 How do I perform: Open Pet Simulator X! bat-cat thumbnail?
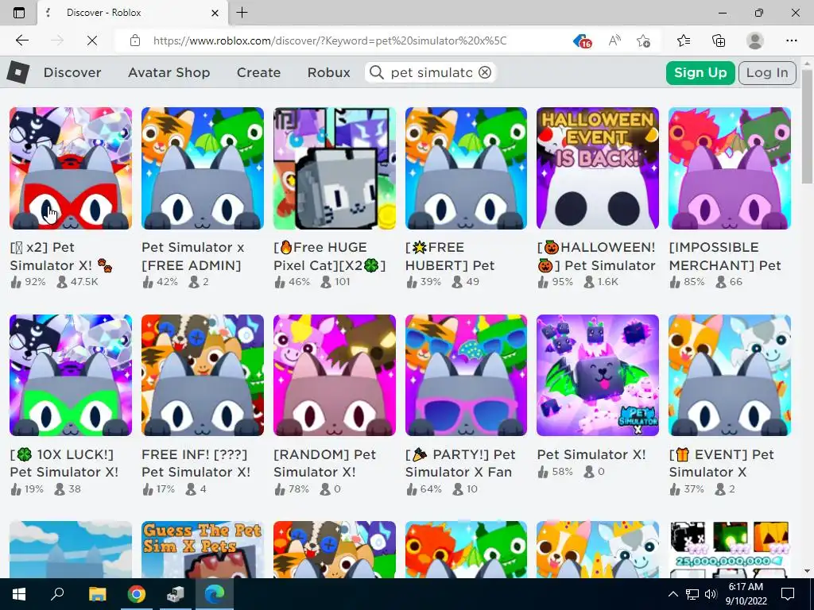598,375
